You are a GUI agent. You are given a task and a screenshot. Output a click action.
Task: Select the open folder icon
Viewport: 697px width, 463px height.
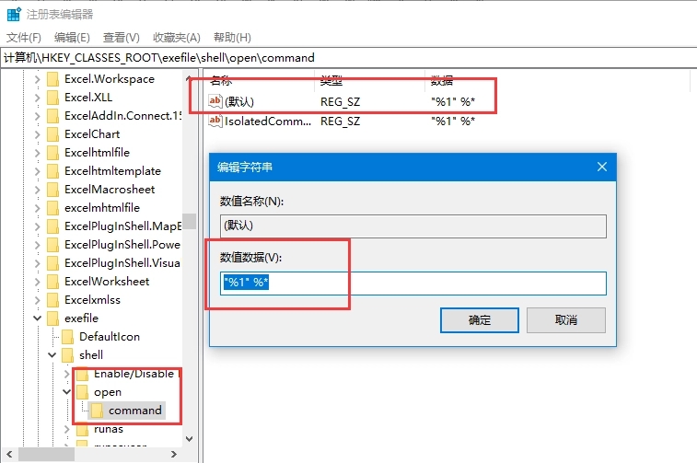pyautogui.click(x=82, y=392)
